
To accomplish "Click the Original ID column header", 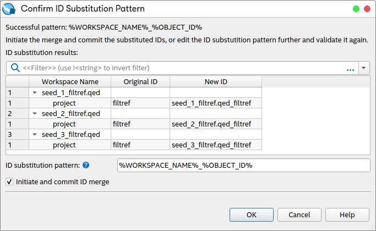I will tap(140, 82).
